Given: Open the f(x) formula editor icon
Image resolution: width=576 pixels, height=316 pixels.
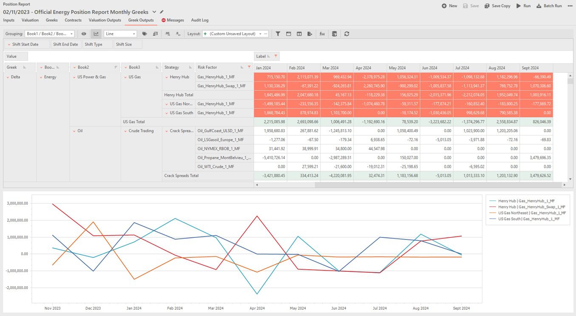Looking at the screenshot, I should coord(322,34).
